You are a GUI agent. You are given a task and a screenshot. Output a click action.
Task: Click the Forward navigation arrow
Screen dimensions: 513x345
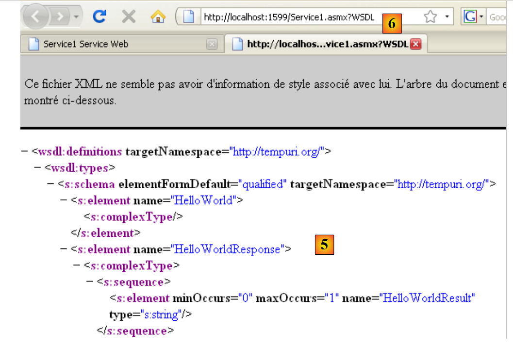coord(60,17)
